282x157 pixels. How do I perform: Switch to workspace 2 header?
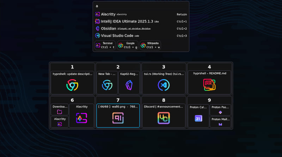click(118, 67)
